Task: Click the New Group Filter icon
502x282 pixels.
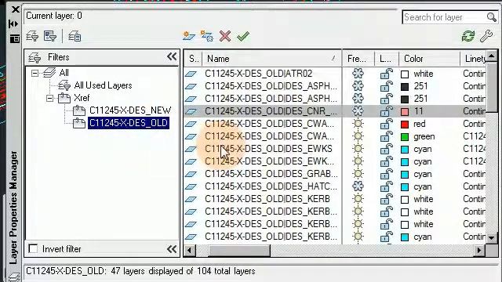Action: [50, 36]
